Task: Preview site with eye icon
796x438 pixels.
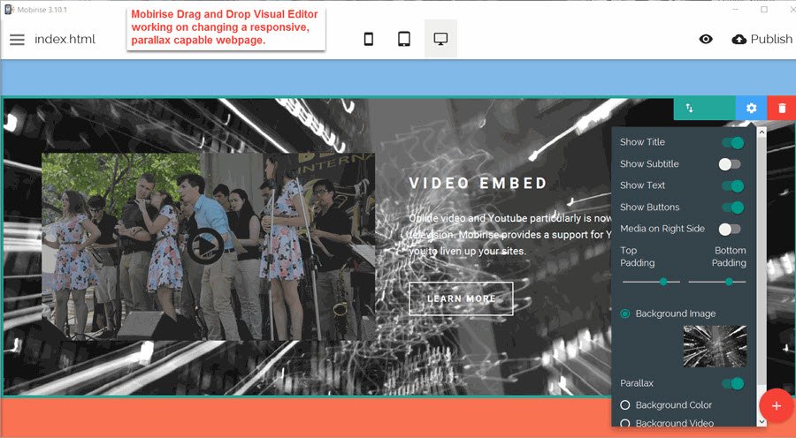Action: 706,39
